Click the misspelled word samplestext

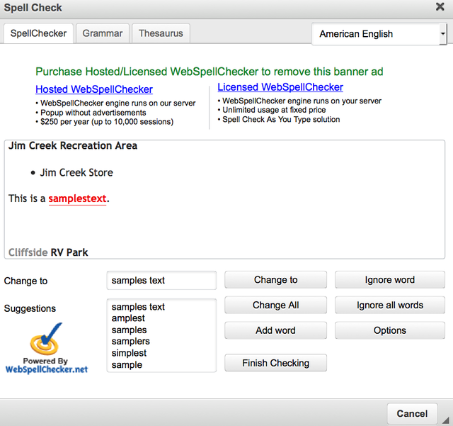pos(77,198)
